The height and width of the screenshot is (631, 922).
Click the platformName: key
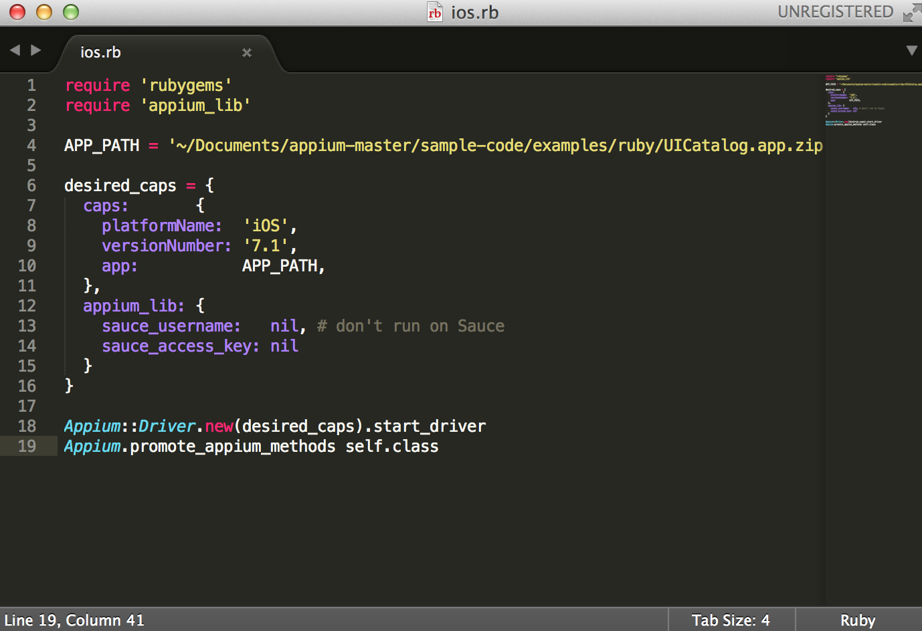point(162,226)
